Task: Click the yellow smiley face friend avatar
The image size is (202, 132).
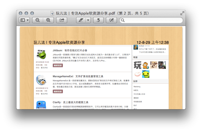Action: pyautogui.click(x=146, y=74)
